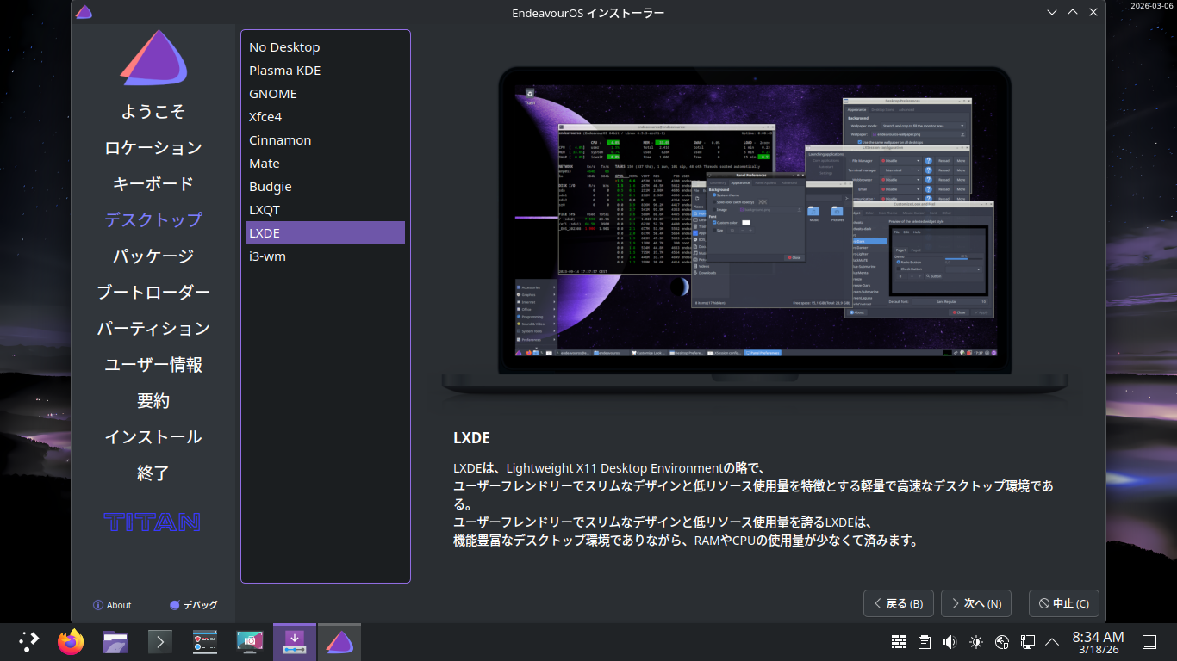Launch the terminal from the taskbar
Screen dimensions: 1177x661
point(160,642)
